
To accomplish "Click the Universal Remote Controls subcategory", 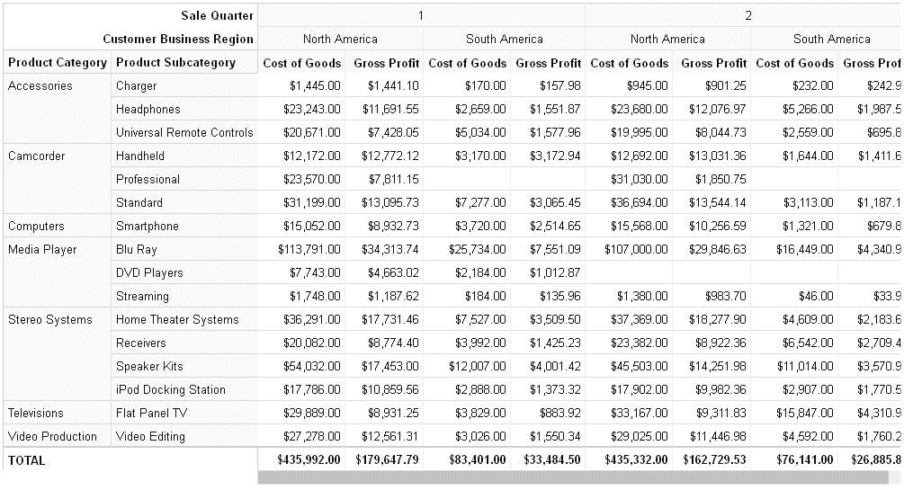I will (x=183, y=132).
